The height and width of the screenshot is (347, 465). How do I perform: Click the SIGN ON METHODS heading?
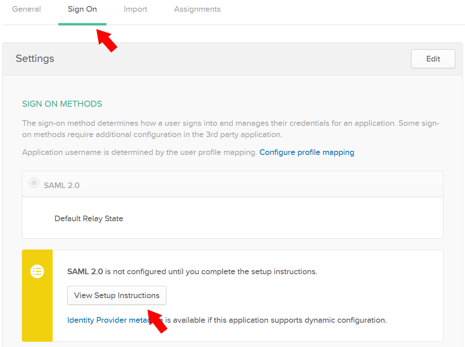click(62, 104)
